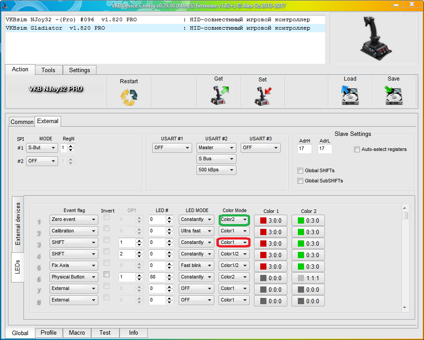424x340 pixels.
Task: Open the Info bottom tab
Action: coord(134,333)
